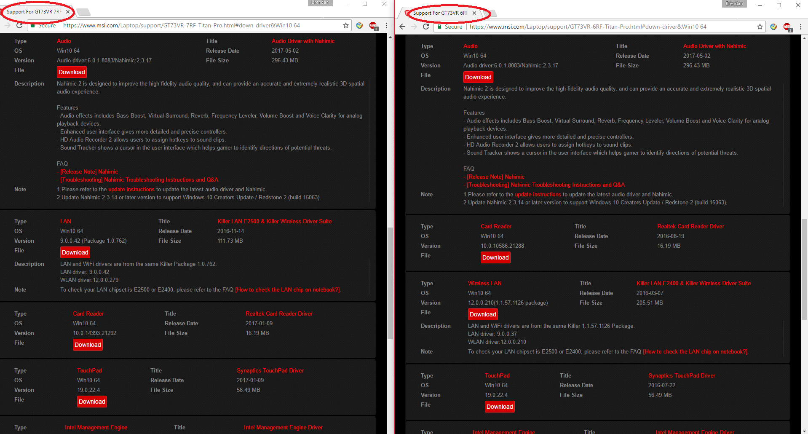Click Killer LAN E2500 & Killer Wireless Driver Suite title
The image size is (808, 434).
tap(274, 221)
